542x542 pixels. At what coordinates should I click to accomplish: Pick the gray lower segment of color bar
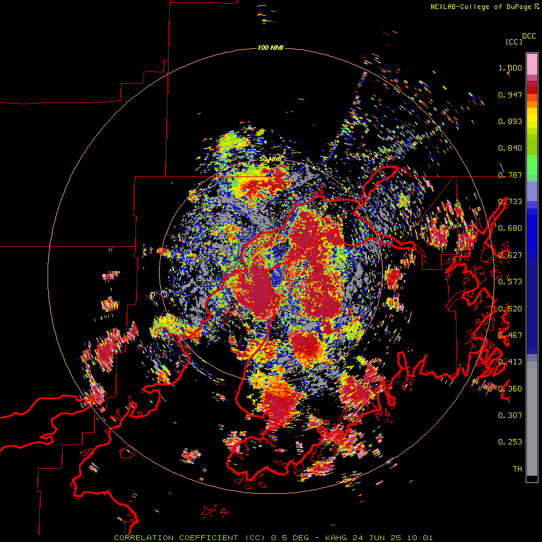532,419
